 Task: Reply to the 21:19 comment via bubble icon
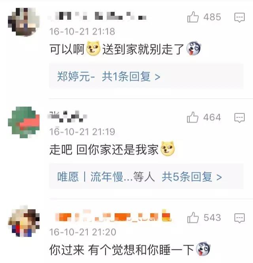click(x=240, y=118)
